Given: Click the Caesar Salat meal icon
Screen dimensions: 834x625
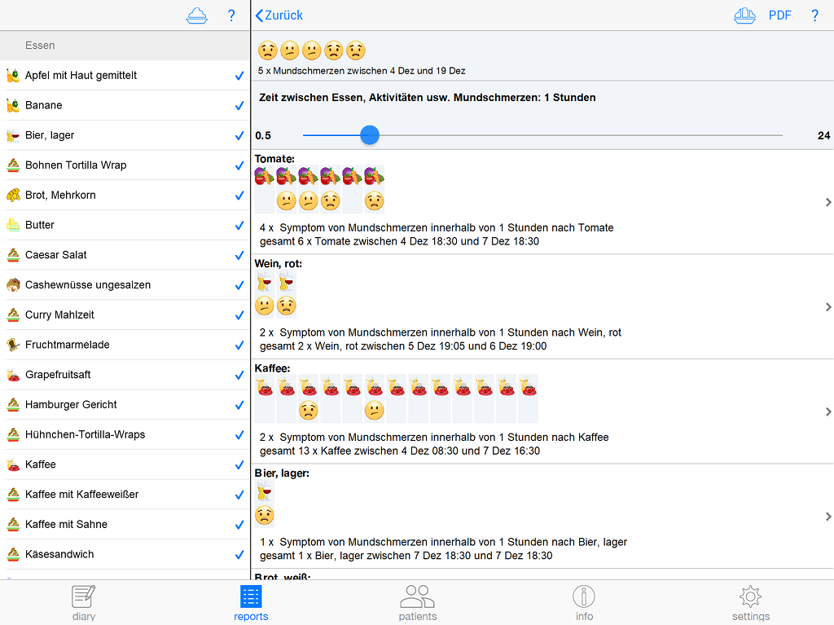Looking at the screenshot, I should [x=13, y=255].
